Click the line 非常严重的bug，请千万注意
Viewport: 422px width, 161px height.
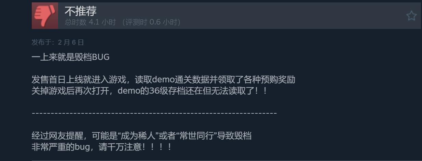click(x=101, y=147)
